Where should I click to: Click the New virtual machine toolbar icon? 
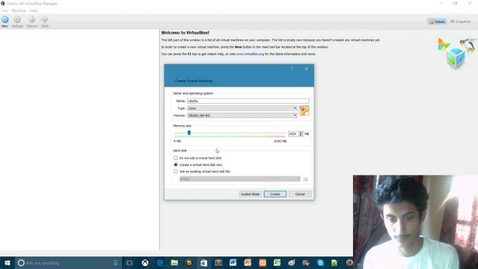coord(5,22)
